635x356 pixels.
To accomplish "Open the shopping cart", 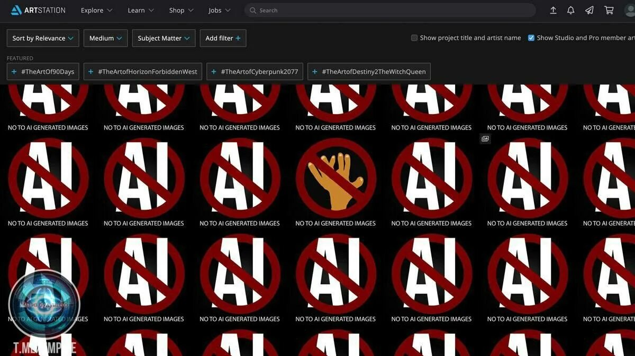I will pos(609,10).
